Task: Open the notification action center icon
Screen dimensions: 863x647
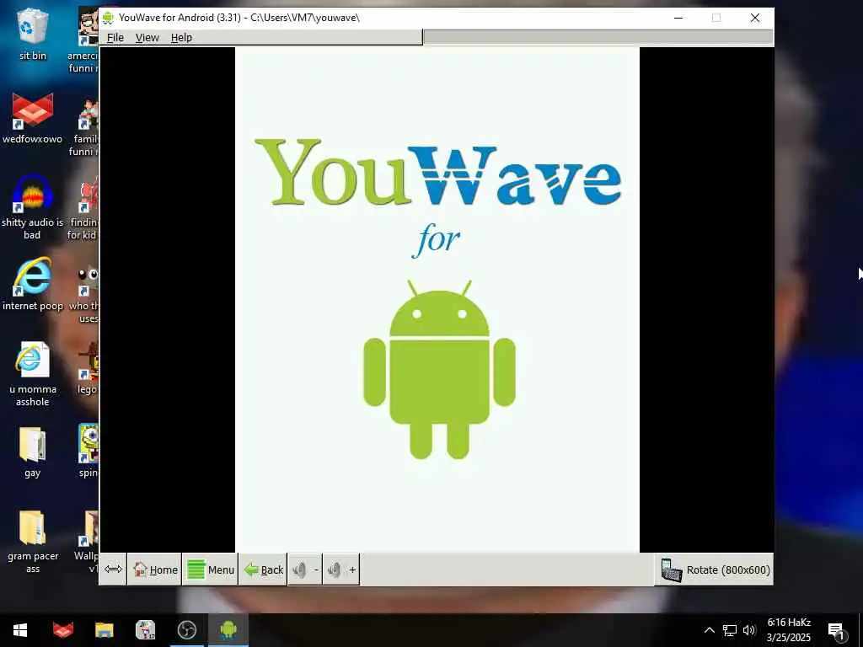Action: tap(837, 631)
